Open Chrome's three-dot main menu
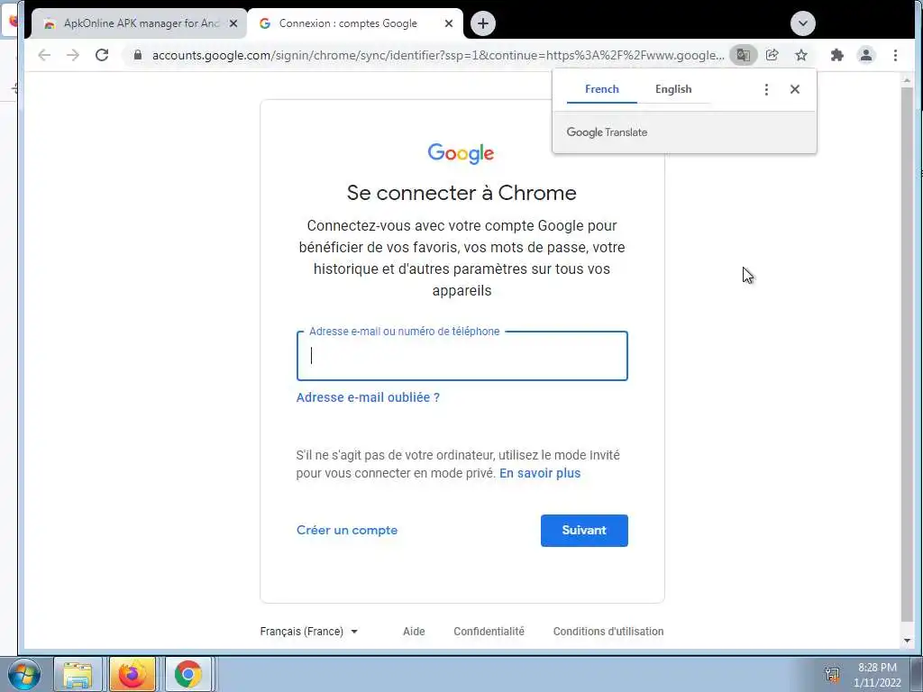Viewport: 923px width, 692px height. point(895,55)
